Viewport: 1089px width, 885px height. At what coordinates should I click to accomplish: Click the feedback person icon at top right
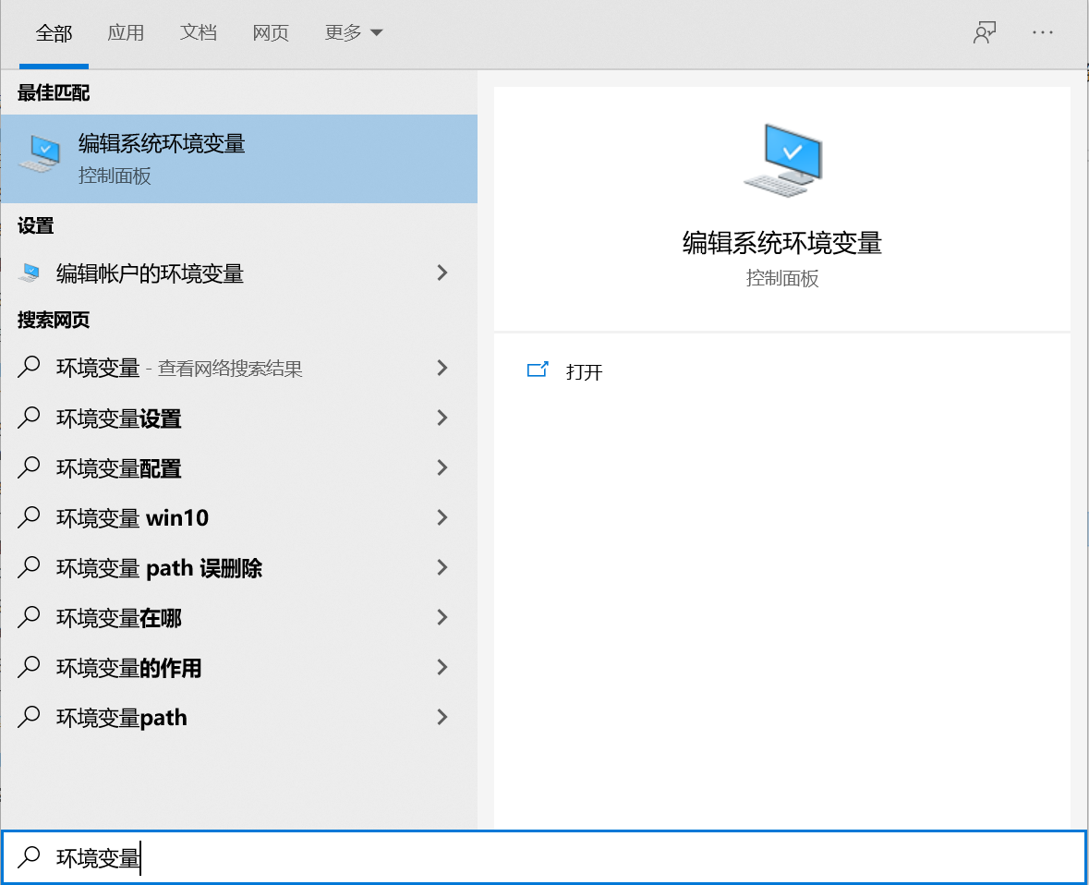click(985, 31)
